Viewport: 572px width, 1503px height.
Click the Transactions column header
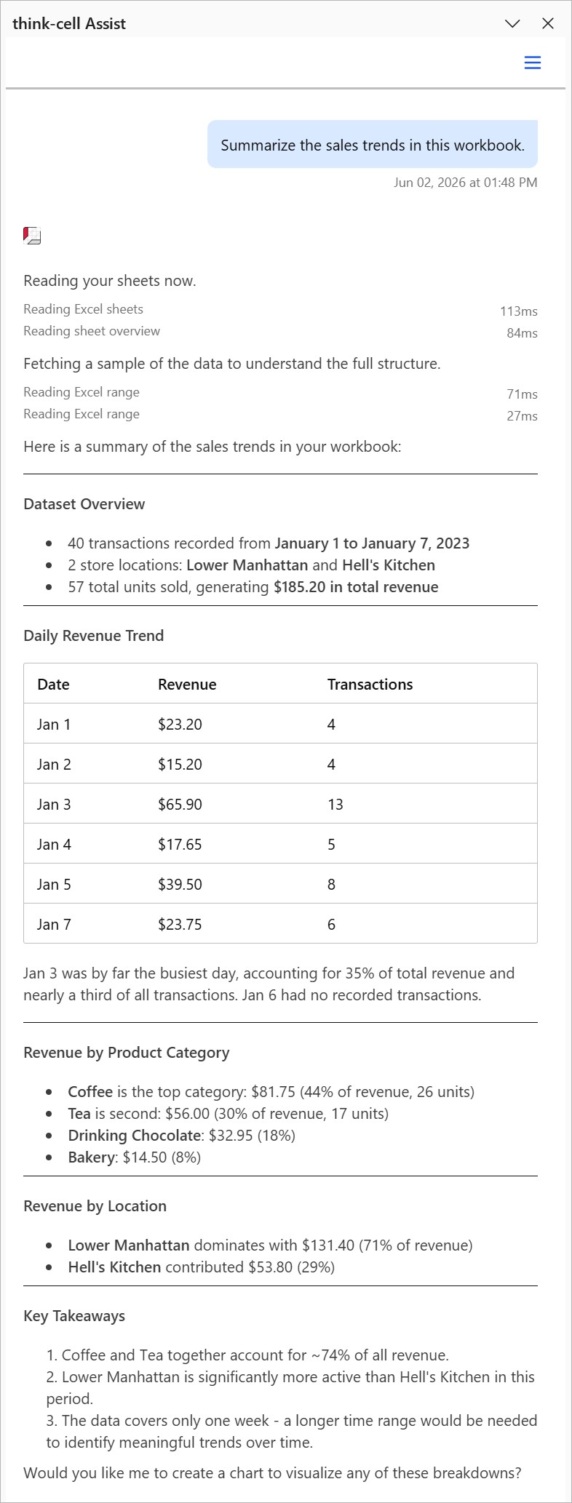point(370,684)
